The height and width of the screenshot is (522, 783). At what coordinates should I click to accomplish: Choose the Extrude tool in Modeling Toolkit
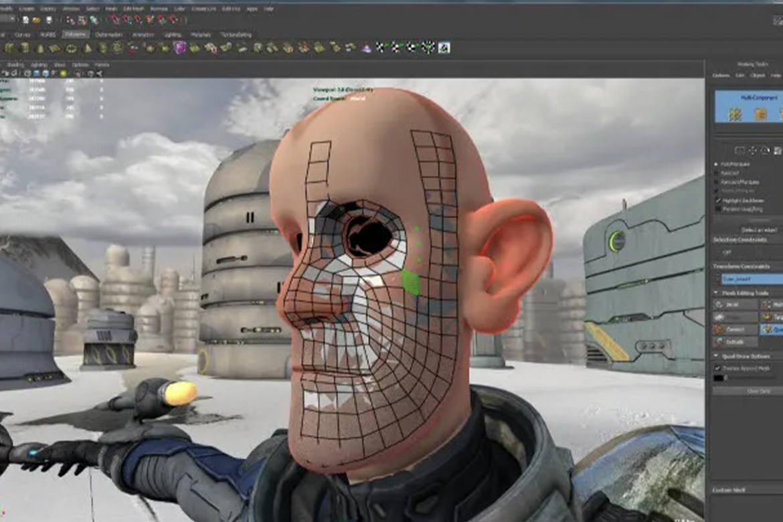(x=735, y=342)
